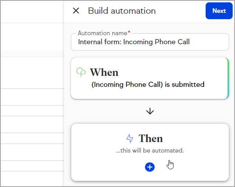This screenshot has height=187, width=235.
Task: Click the purple lightning bolt beside Then
Action: [x=130, y=138]
